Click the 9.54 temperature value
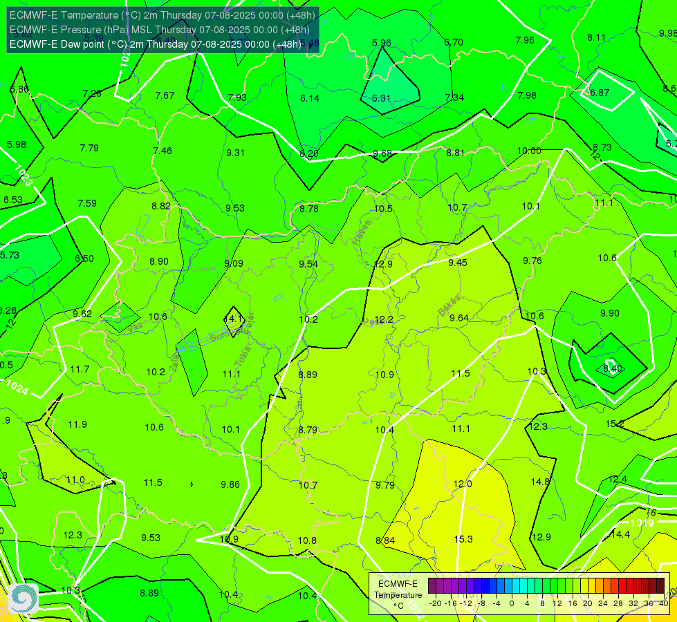 (308, 264)
